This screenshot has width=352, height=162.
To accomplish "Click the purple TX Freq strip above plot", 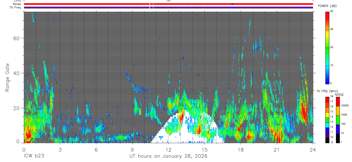I will [168, 7].
